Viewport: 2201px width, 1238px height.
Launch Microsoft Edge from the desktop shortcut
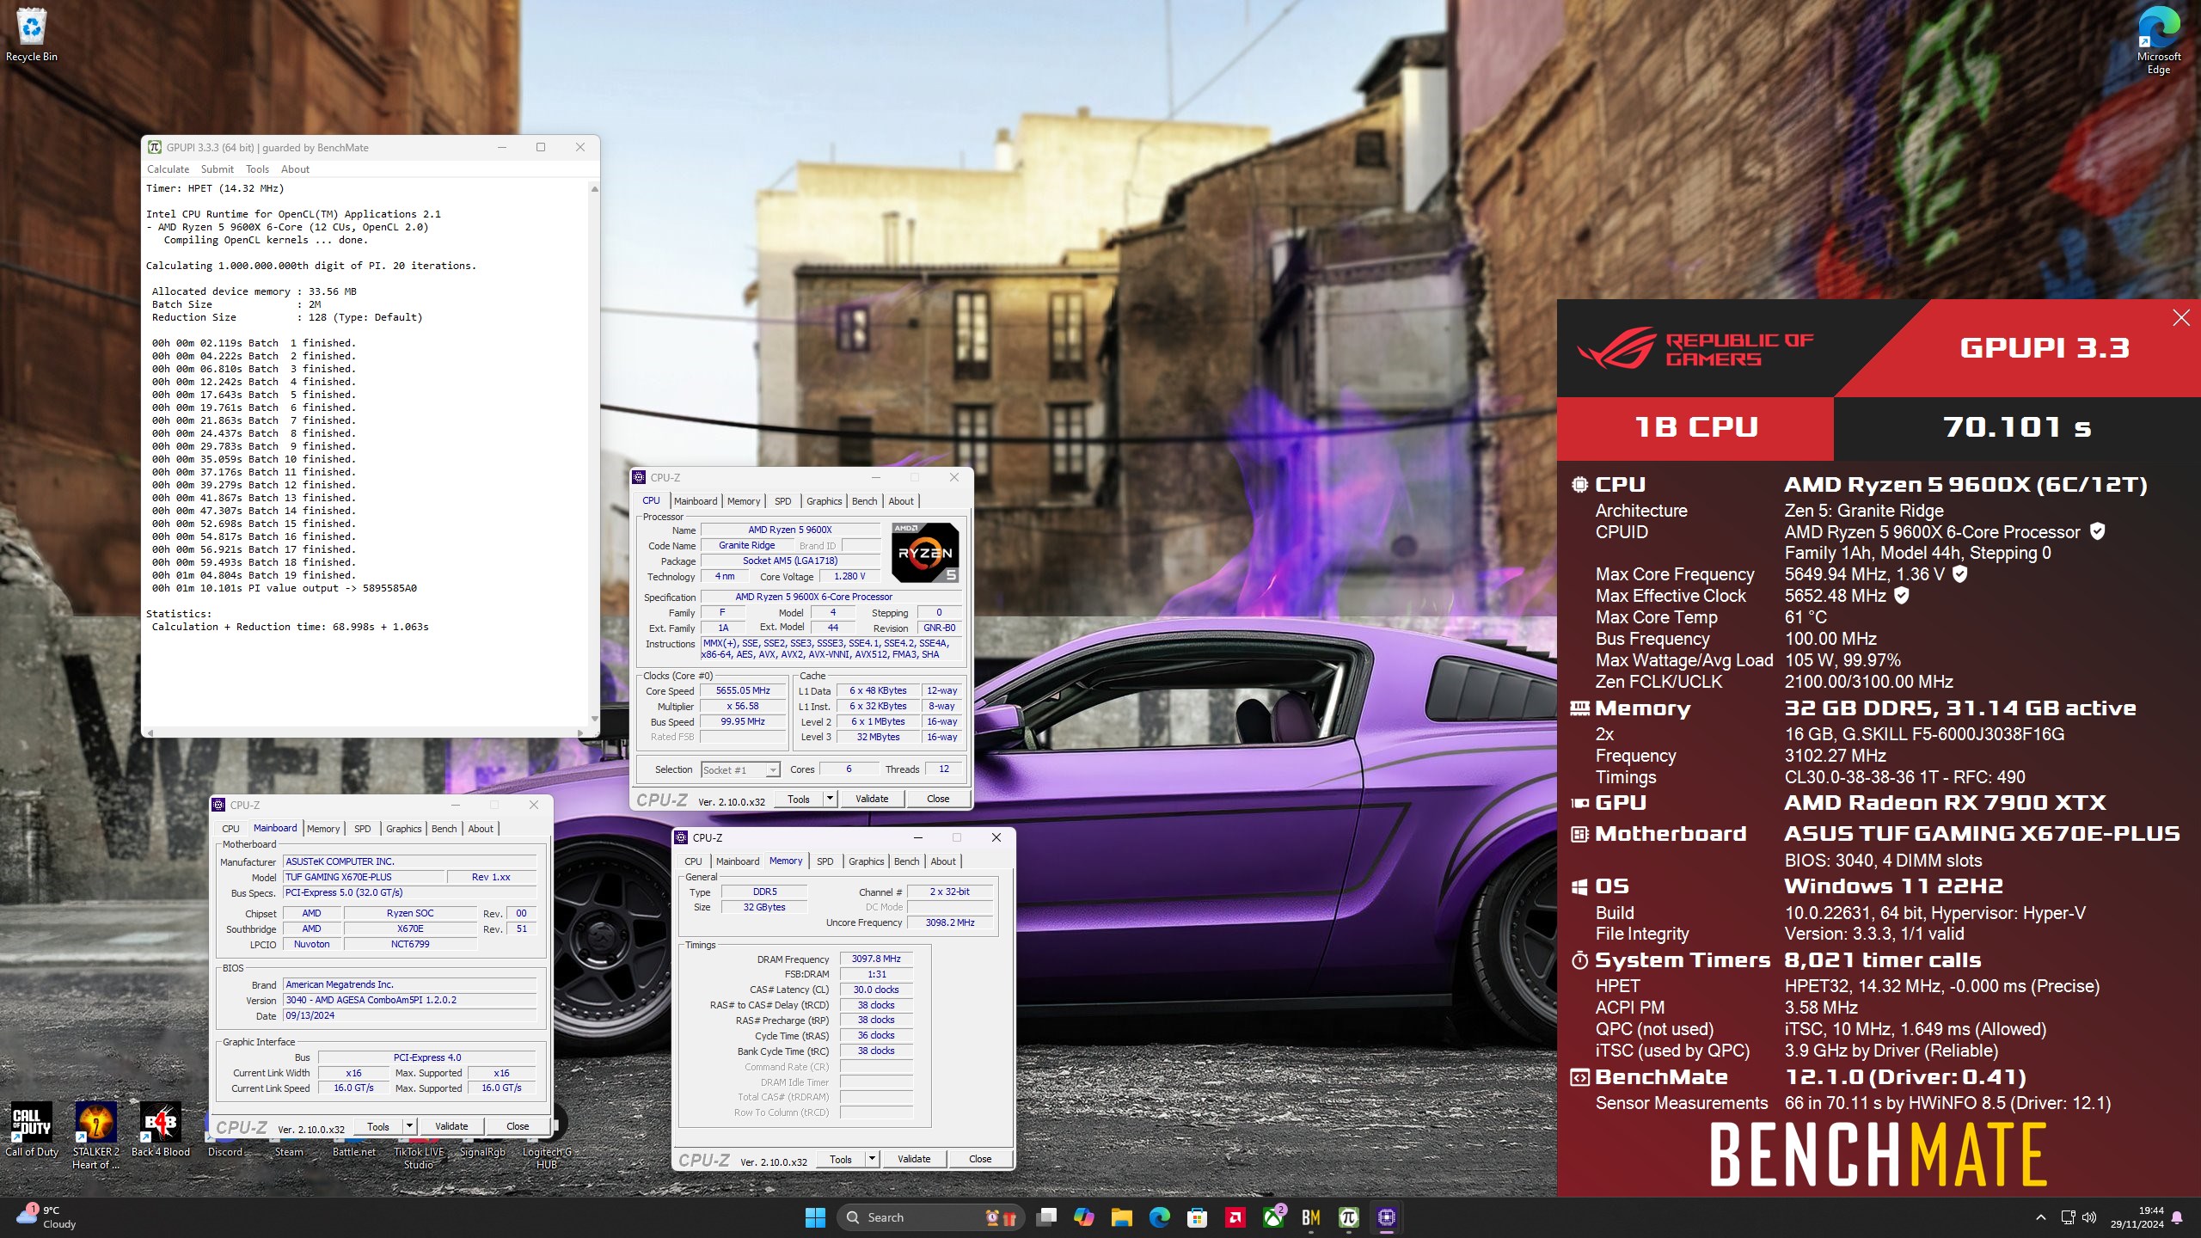click(2158, 40)
